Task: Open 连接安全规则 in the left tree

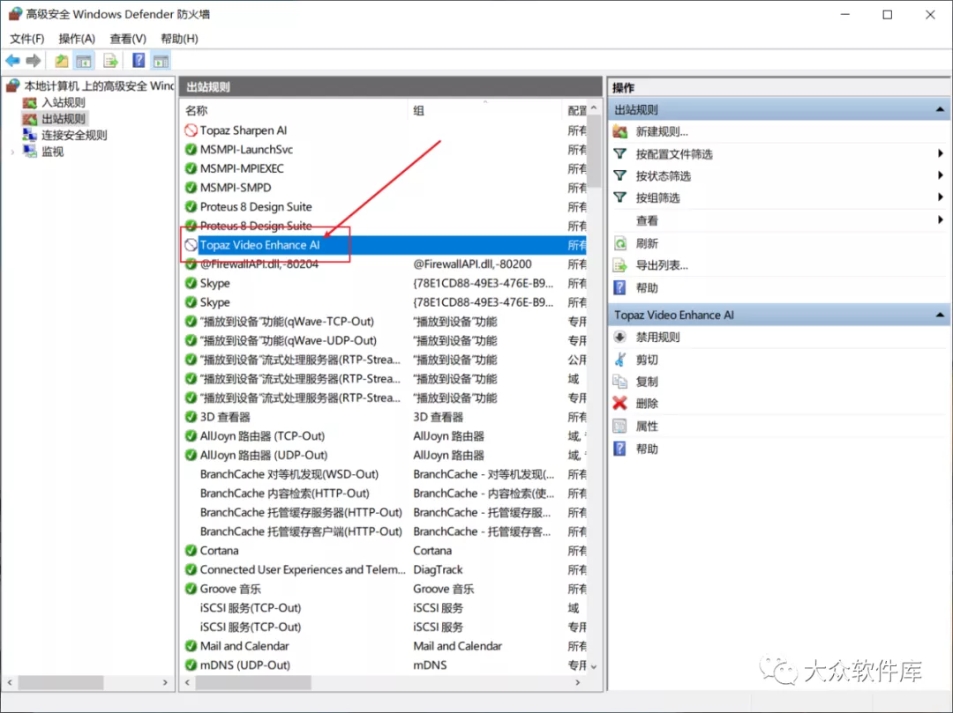Action: coord(74,135)
